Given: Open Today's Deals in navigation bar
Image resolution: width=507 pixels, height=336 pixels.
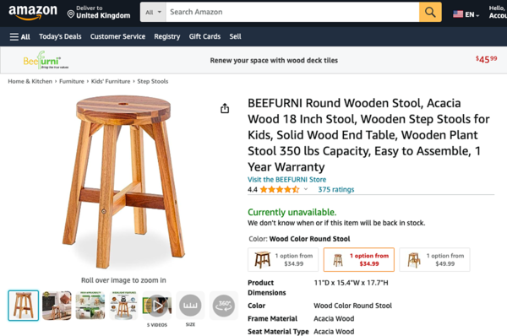Looking at the screenshot, I should (60, 36).
